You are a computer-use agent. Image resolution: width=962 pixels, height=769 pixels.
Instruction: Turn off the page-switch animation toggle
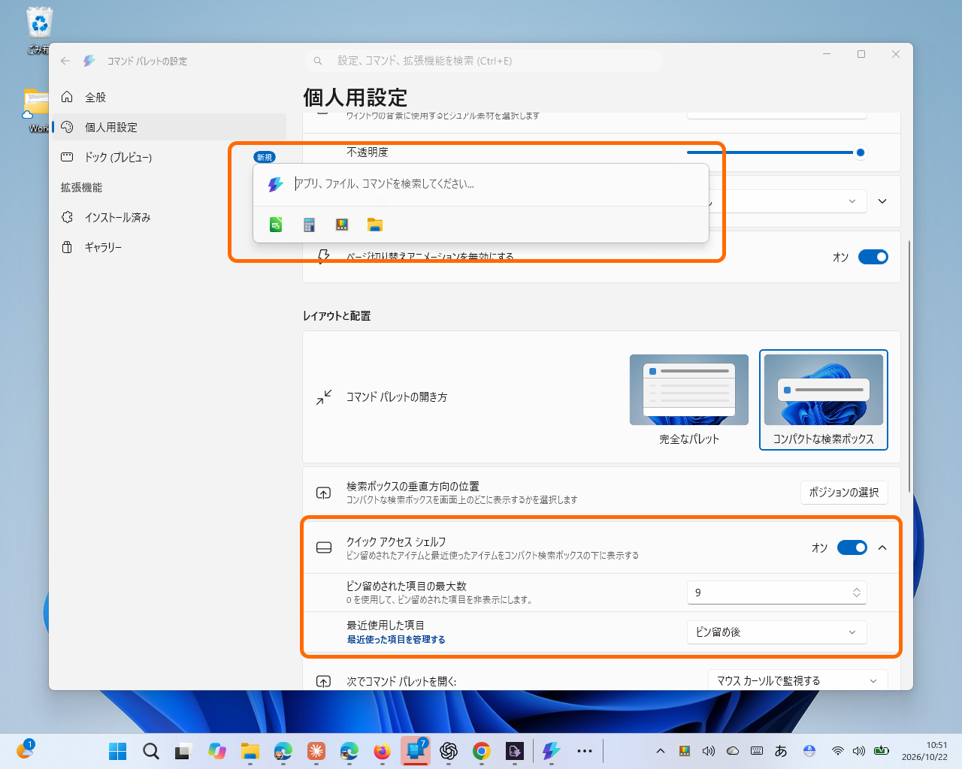873,257
